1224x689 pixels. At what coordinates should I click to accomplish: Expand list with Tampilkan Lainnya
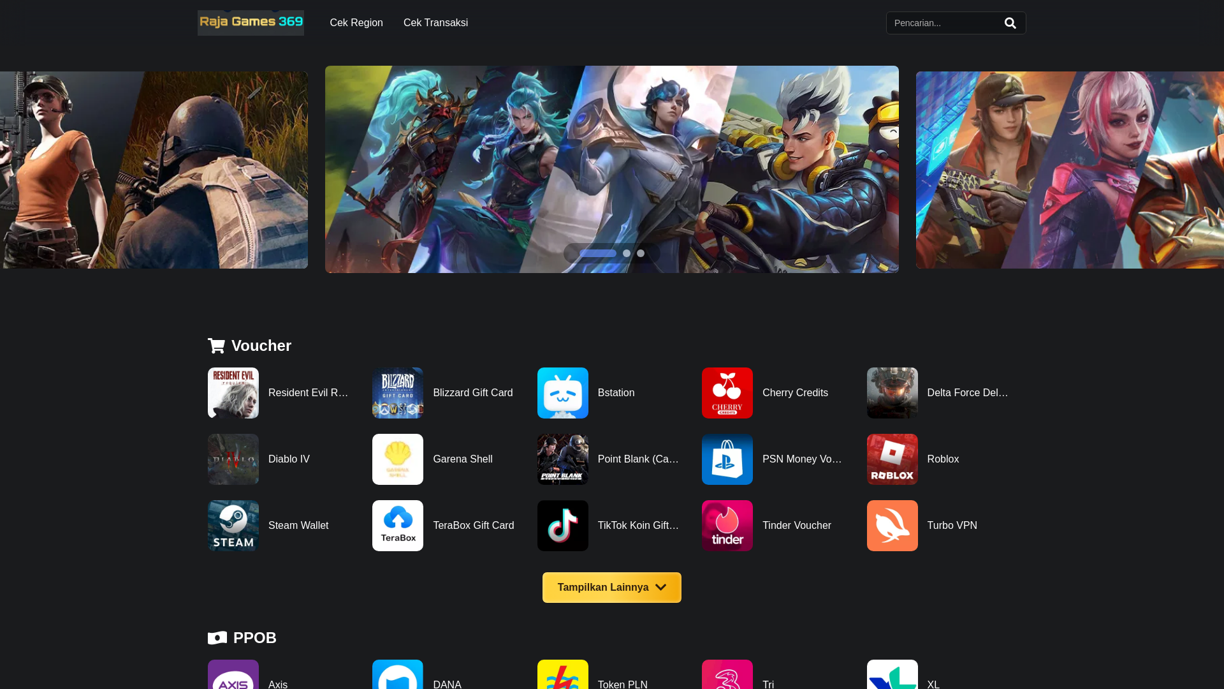(x=611, y=588)
